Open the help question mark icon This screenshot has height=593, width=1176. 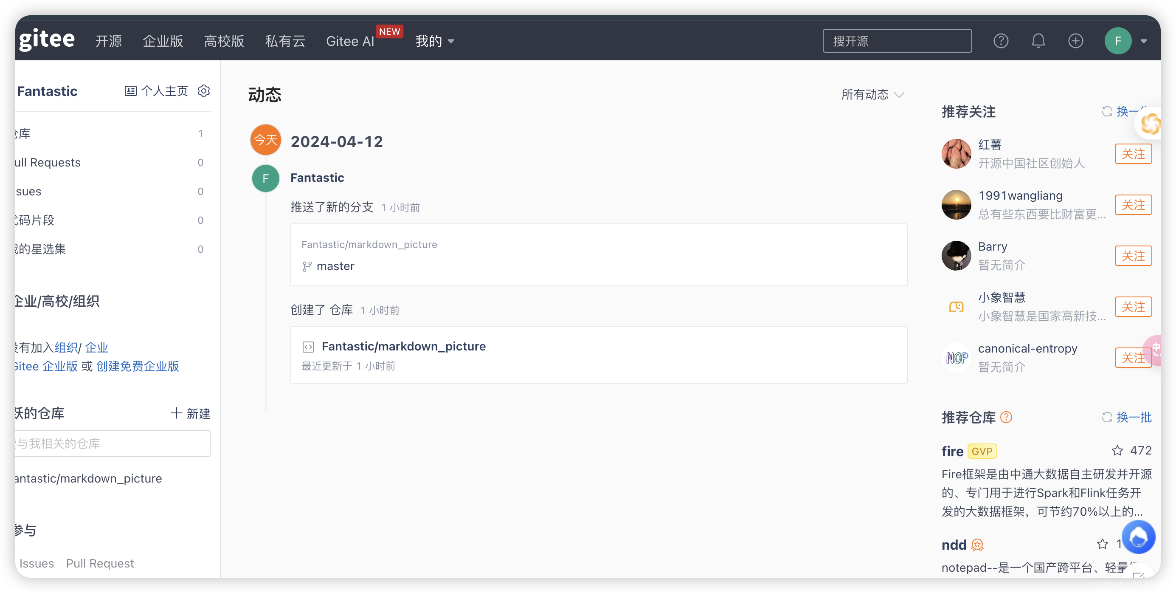click(x=1000, y=41)
